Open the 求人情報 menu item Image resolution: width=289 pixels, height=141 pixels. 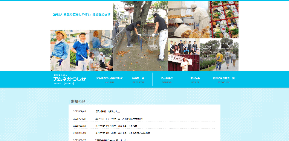(x=195, y=79)
